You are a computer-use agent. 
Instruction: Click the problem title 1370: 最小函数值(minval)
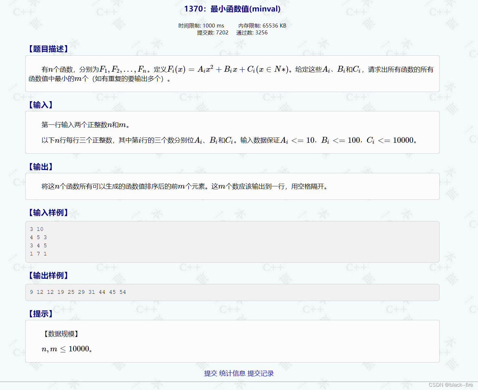[232, 9]
